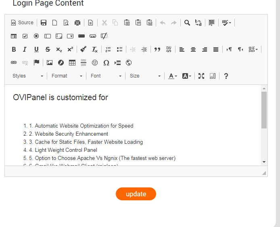Click Increase Indent icon

(x=144, y=49)
